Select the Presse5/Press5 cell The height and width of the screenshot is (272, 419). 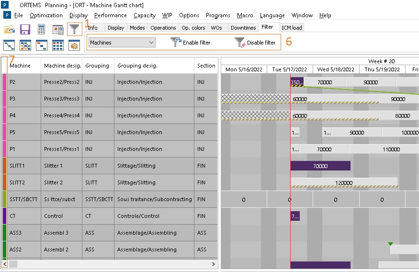click(x=62, y=132)
